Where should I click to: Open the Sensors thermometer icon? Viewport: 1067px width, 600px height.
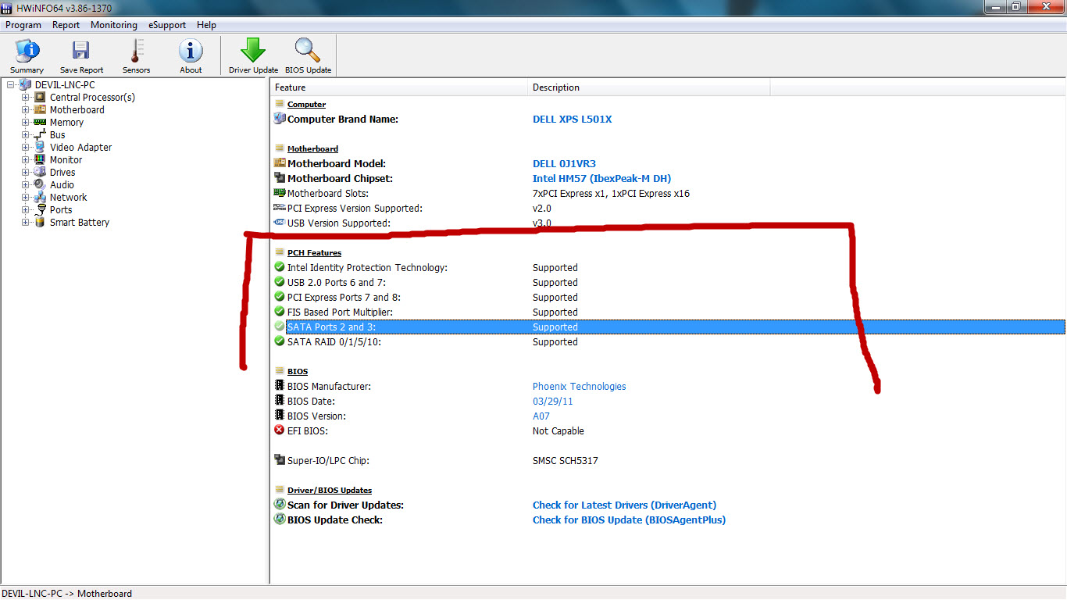137,52
